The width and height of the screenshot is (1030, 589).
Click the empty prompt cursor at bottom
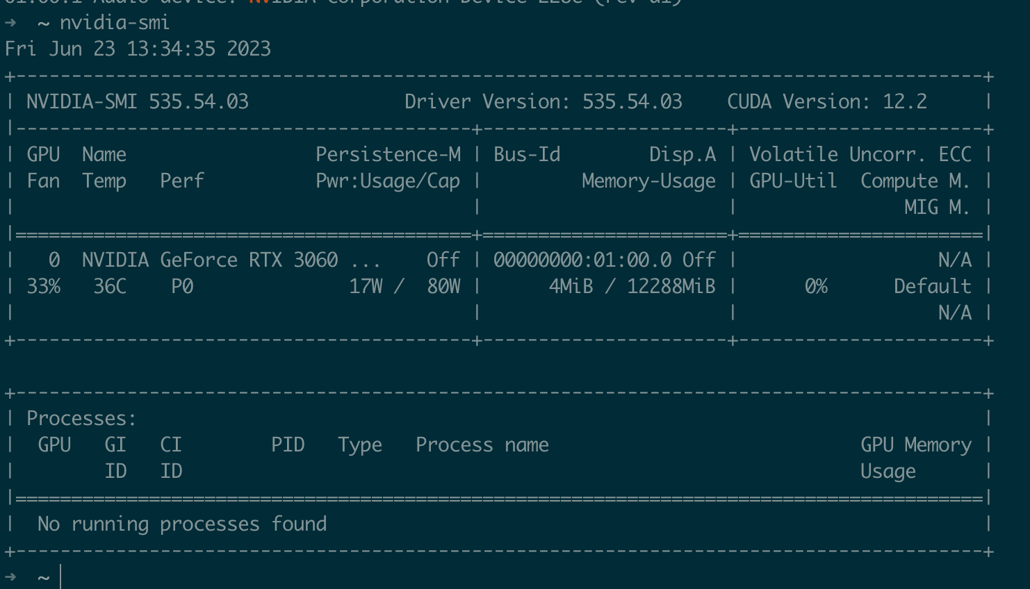pos(61,577)
